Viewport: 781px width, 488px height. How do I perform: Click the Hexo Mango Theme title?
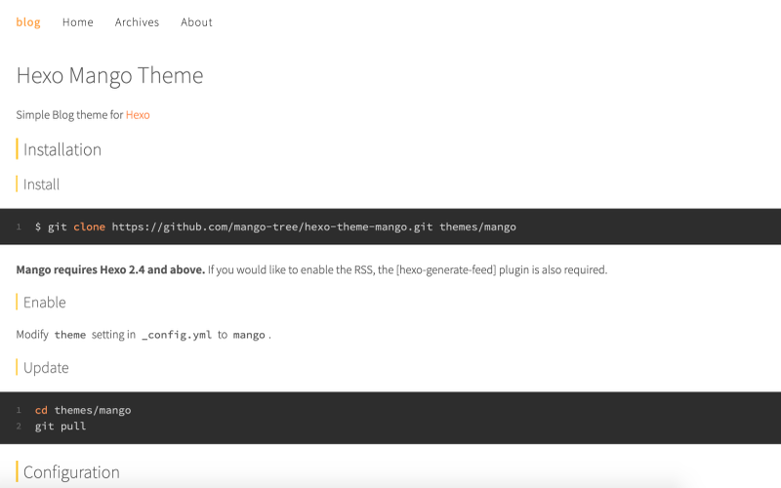109,76
